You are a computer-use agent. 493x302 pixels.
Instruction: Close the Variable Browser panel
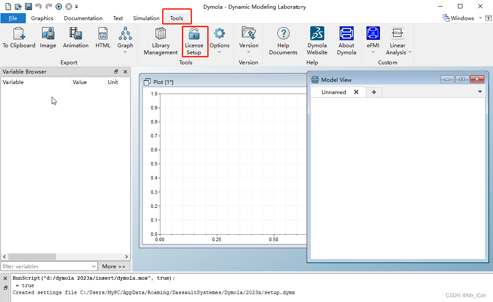click(125, 72)
